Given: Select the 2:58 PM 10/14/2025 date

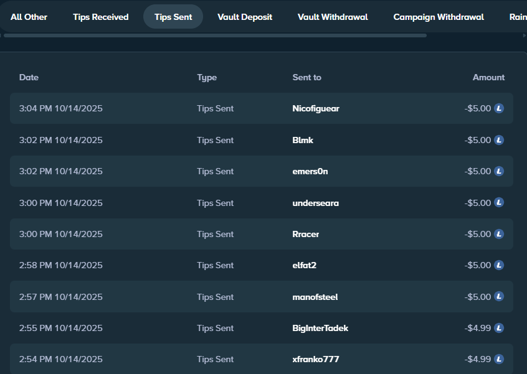Looking at the screenshot, I should point(61,265).
